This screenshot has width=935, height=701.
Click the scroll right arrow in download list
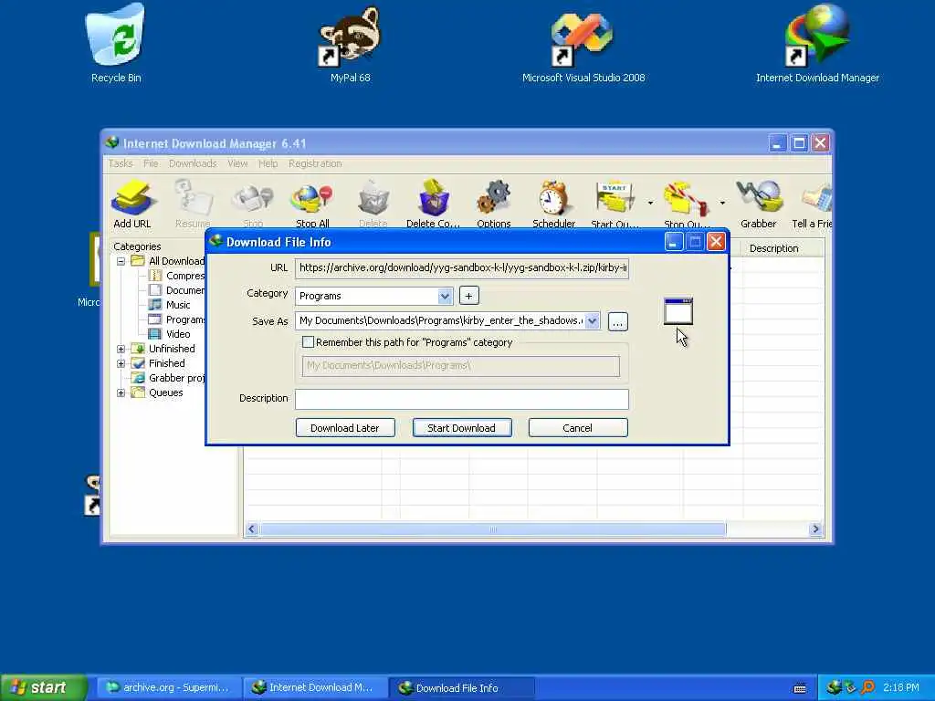coord(815,528)
